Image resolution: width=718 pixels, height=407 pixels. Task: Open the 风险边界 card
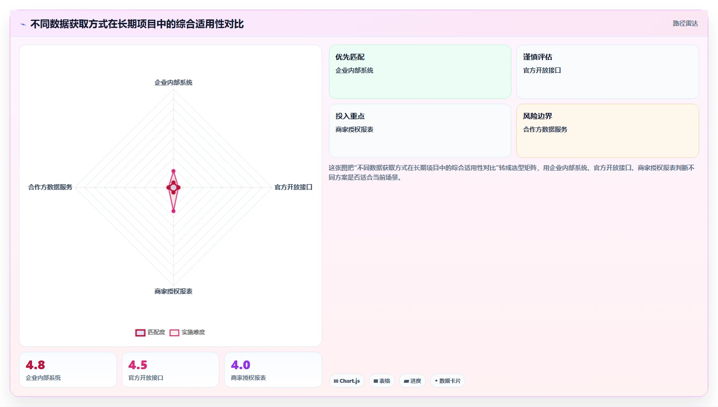click(607, 131)
